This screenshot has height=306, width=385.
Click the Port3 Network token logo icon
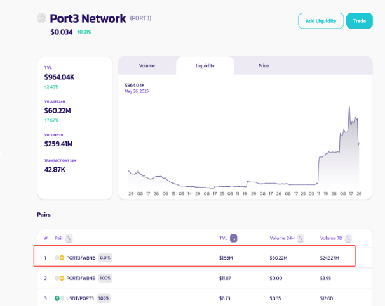[x=42, y=18]
